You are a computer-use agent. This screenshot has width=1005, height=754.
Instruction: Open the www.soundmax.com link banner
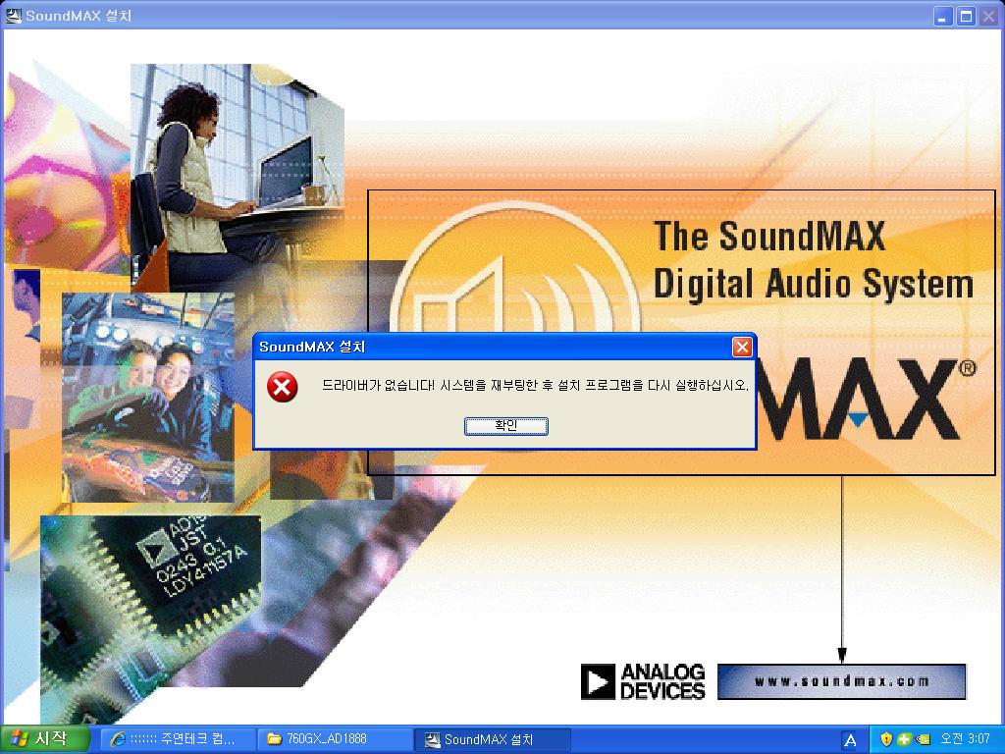(841, 681)
